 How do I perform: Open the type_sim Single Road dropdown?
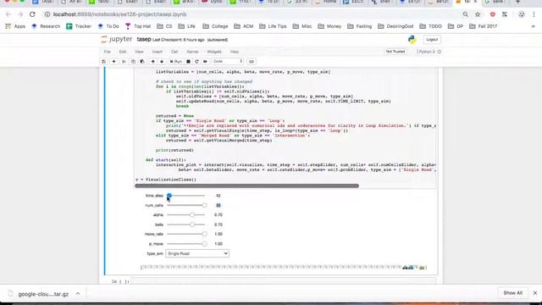pyautogui.click(x=197, y=253)
